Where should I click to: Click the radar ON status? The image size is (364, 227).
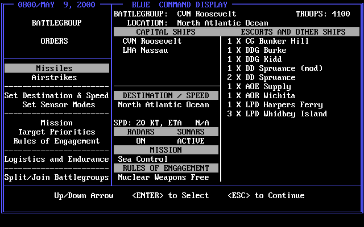tap(140, 141)
